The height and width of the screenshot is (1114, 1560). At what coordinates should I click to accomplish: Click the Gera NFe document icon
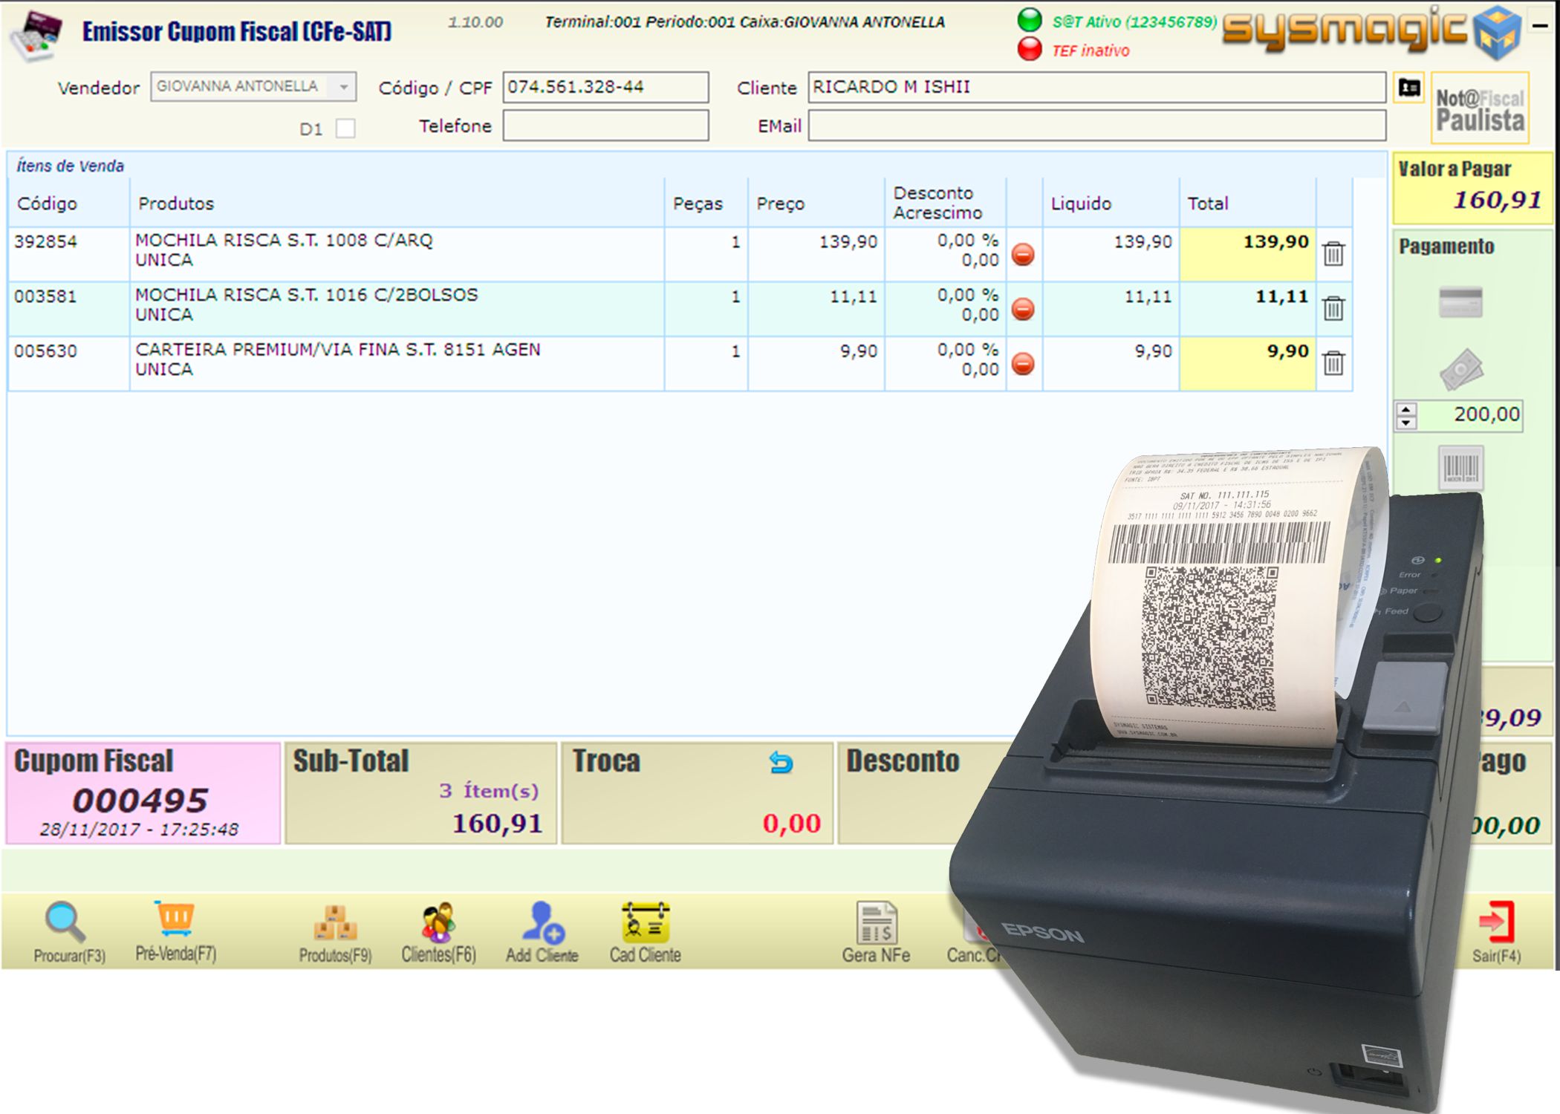click(x=877, y=922)
